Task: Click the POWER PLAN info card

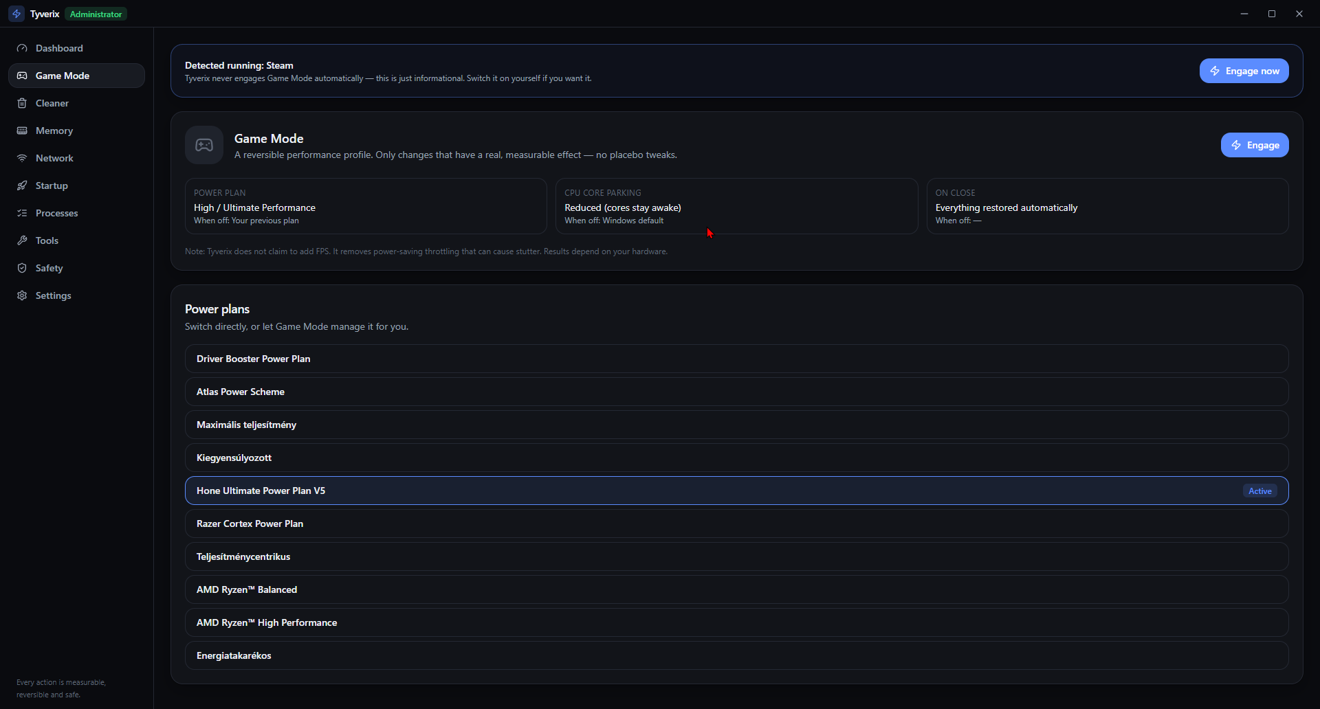Action: pos(366,206)
